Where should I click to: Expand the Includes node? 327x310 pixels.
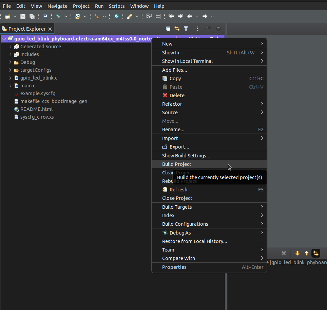tap(10, 54)
